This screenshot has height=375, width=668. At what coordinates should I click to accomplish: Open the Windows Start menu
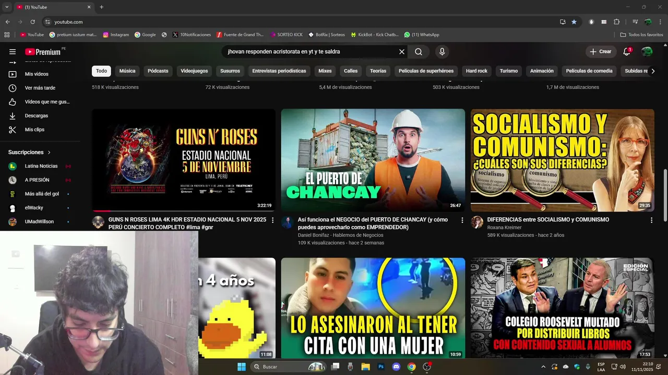(242, 367)
